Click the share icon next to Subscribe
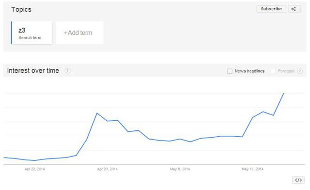The height and width of the screenshot is (190, 310). 294,9
